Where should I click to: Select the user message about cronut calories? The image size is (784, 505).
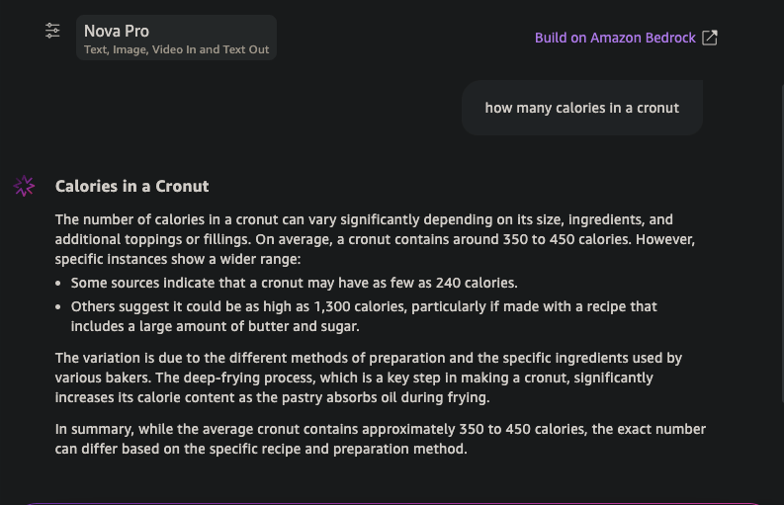(x=581, y=108)
